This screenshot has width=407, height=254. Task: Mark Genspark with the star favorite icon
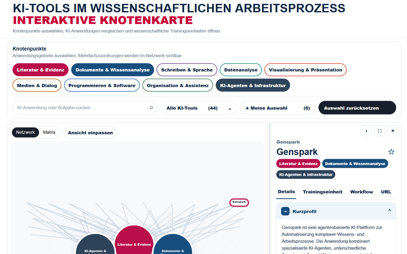click(391, 152)
